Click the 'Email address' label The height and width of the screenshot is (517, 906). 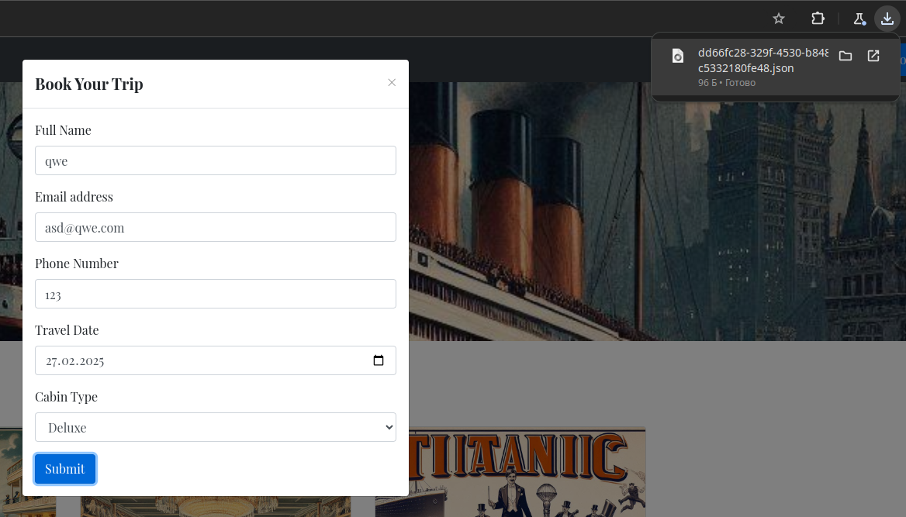coord(74,197)
